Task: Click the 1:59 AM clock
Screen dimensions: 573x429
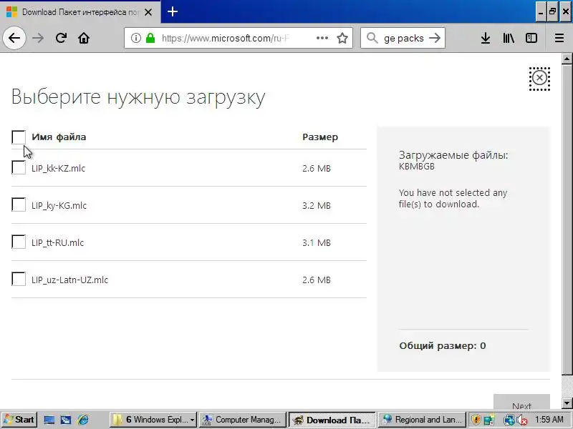Action: point(549,420)
